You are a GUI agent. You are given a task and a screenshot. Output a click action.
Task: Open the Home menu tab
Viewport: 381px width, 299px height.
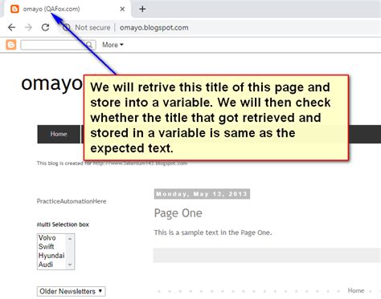tap(59, 134)
